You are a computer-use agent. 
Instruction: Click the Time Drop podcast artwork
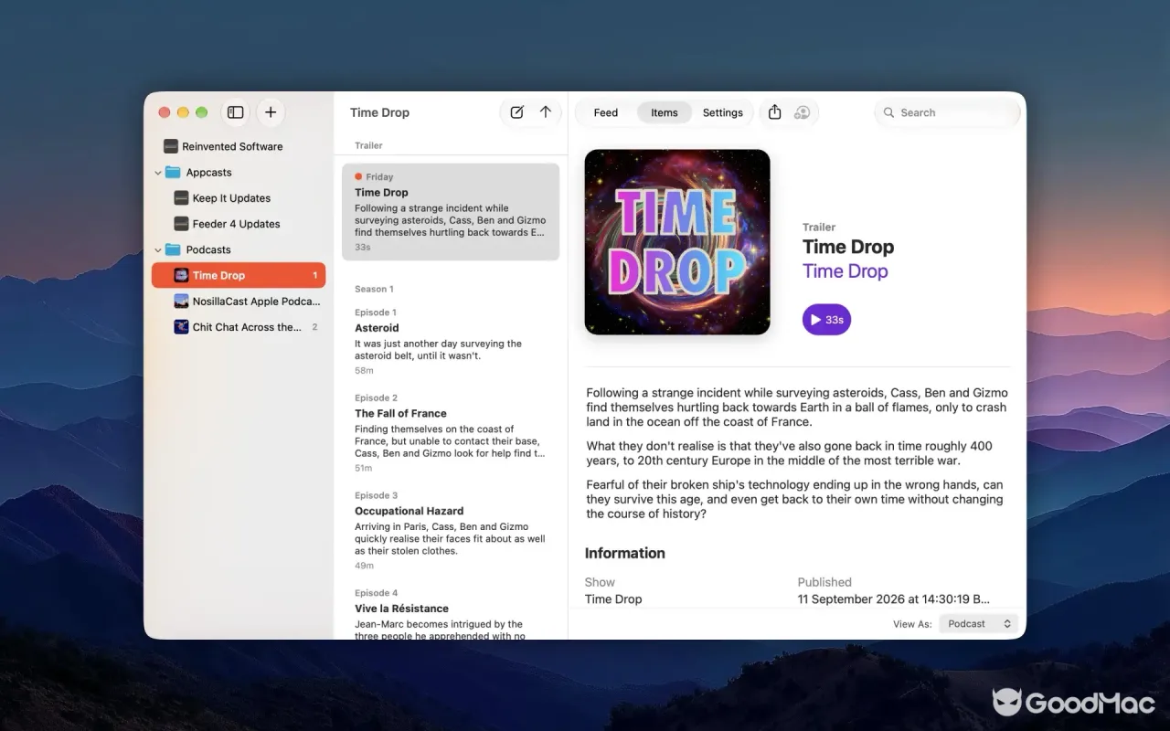point(677,242)
